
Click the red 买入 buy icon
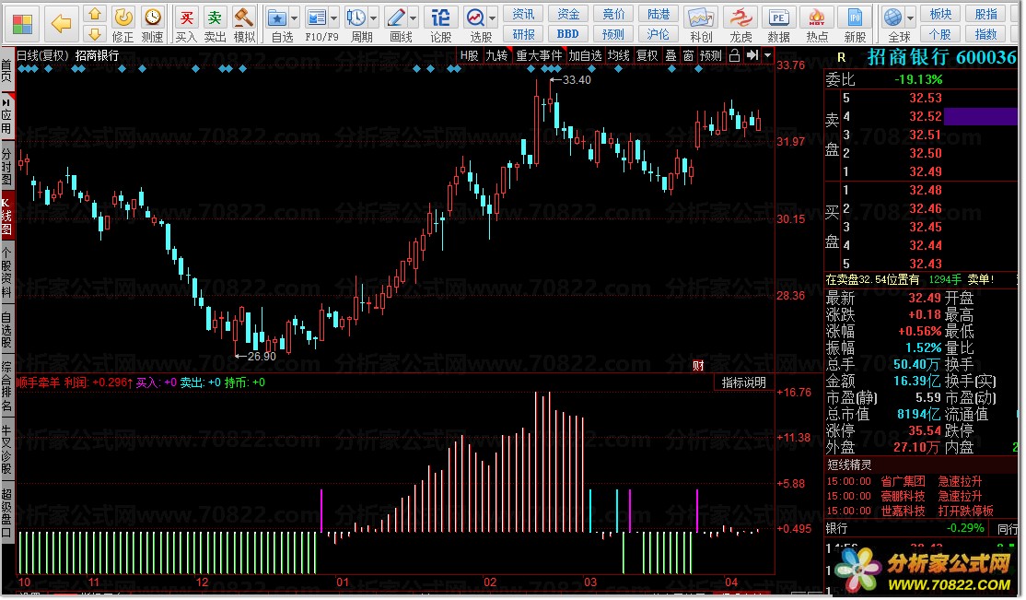pyautogui.click(x=186, y=18)
